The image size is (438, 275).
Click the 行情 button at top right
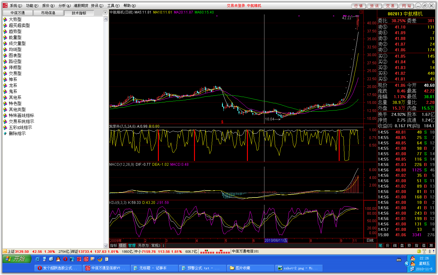click(359, 6)
